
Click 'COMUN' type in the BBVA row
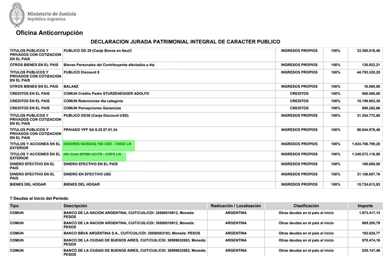(x=17, y=233)
